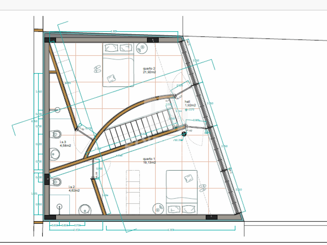Screen dimensions: 327x245
Task: Select the quarto 1 bed symbol
Action: pyautogui.click(x=182, y=192)
